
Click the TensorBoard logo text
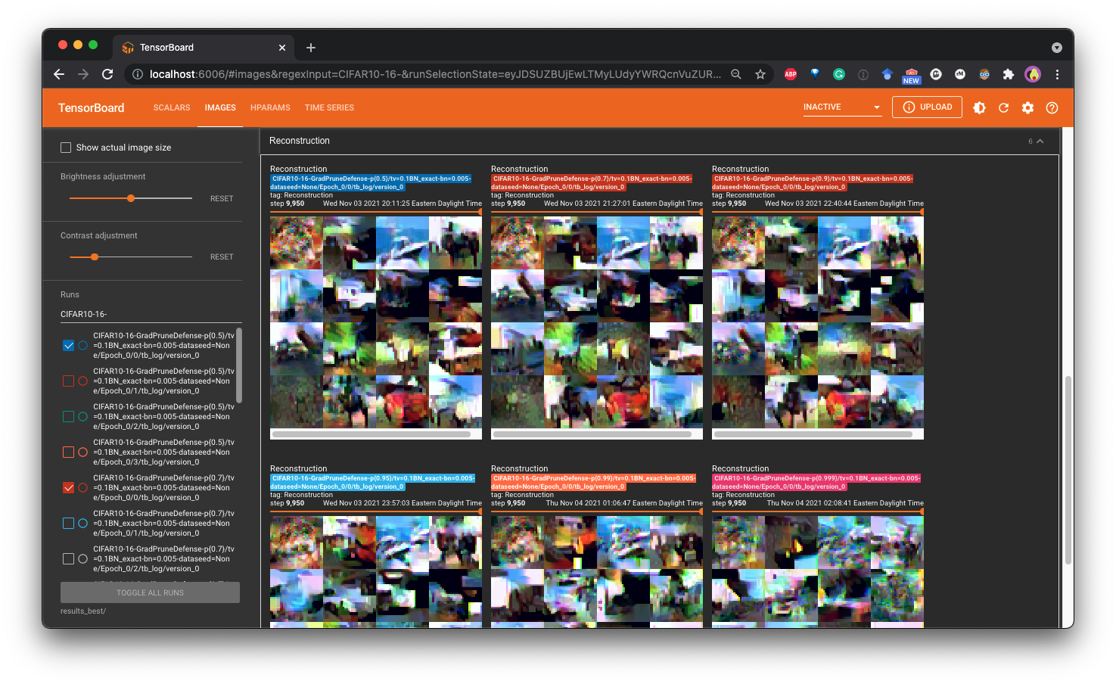pos(91,107)
